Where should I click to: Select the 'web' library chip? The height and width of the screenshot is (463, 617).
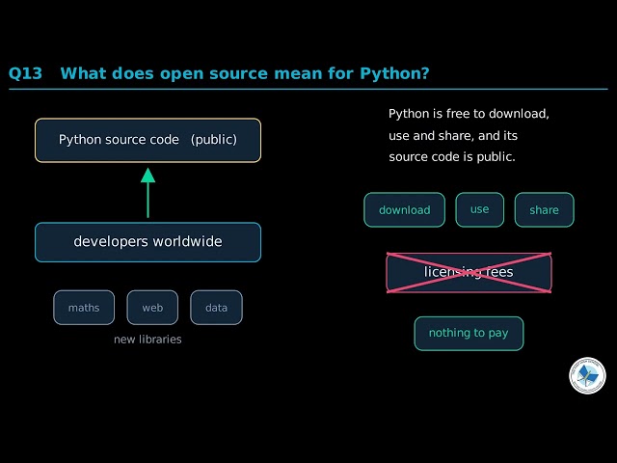click(152, 308)
